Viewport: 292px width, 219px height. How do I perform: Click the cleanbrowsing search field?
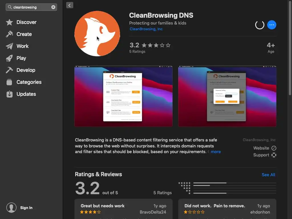31,7
